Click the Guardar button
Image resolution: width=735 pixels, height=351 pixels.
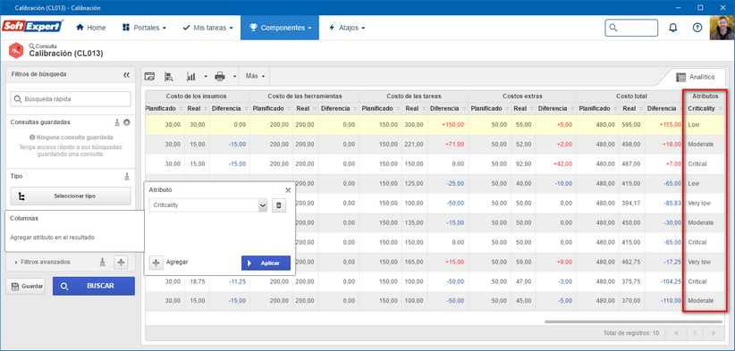(x=25, y=286)
